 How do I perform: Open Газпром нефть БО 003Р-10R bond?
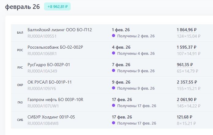55,99
